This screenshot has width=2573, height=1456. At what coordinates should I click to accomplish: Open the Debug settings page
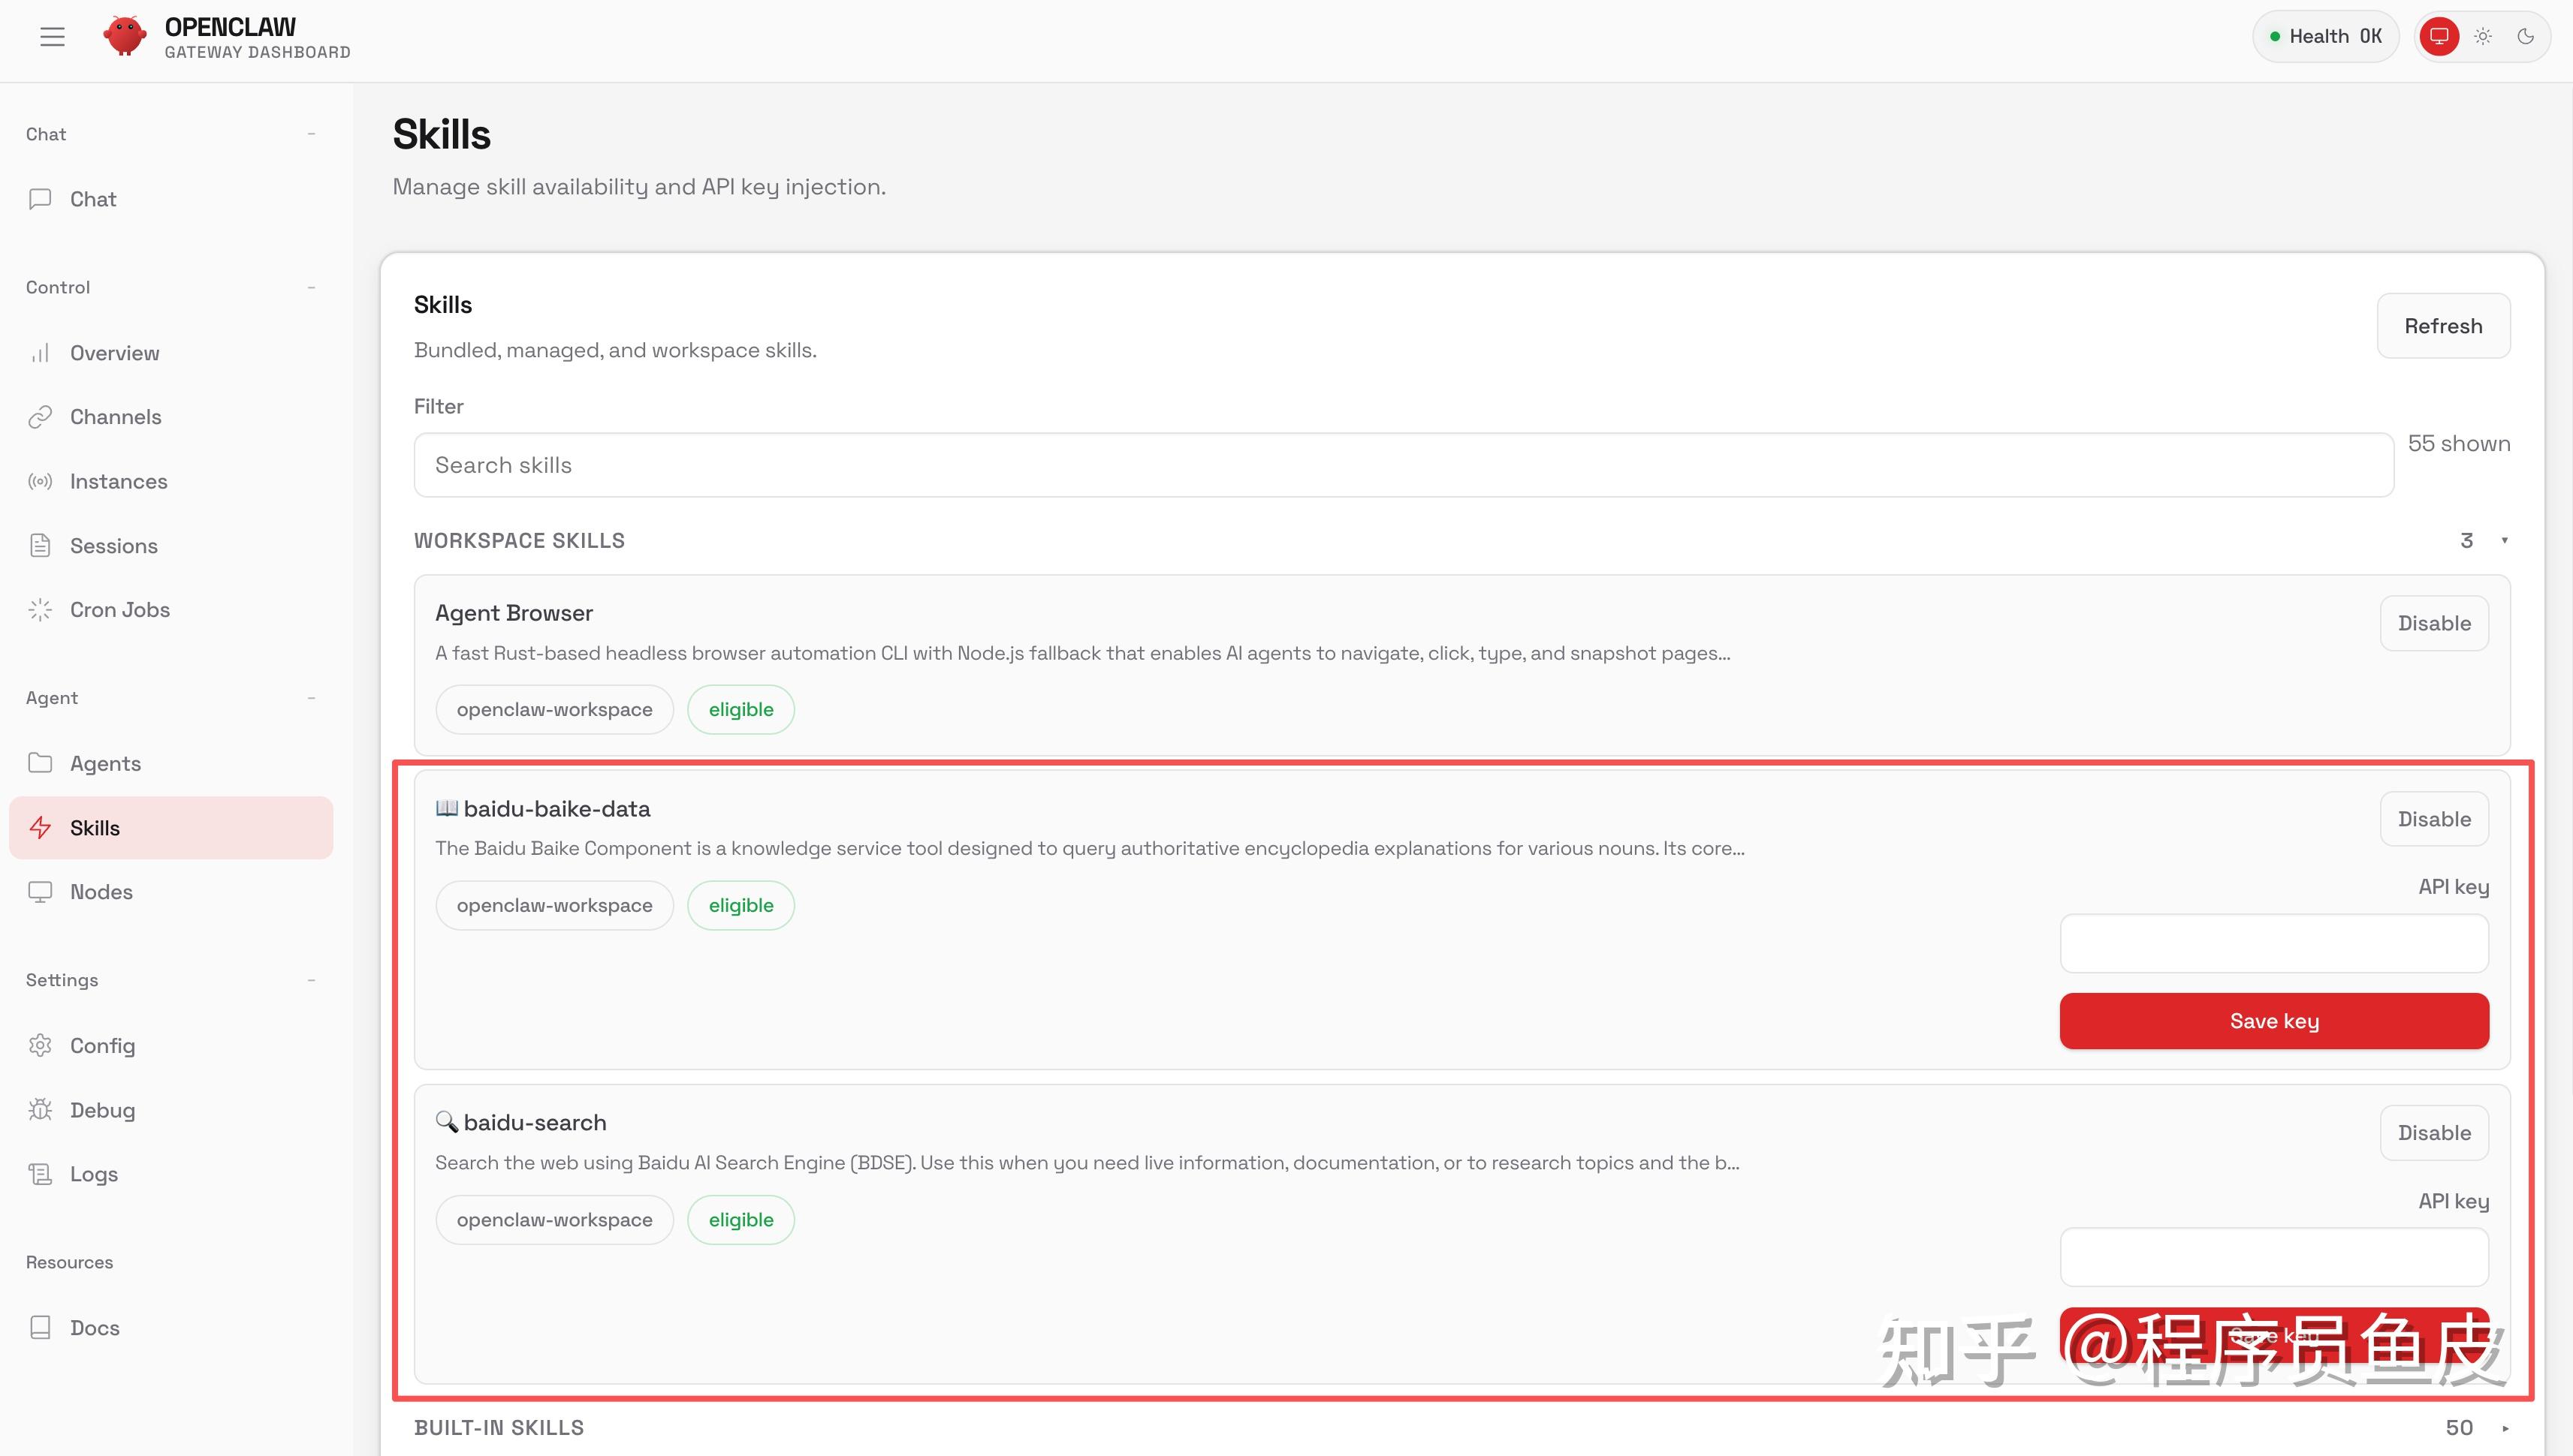[102, 1110]
